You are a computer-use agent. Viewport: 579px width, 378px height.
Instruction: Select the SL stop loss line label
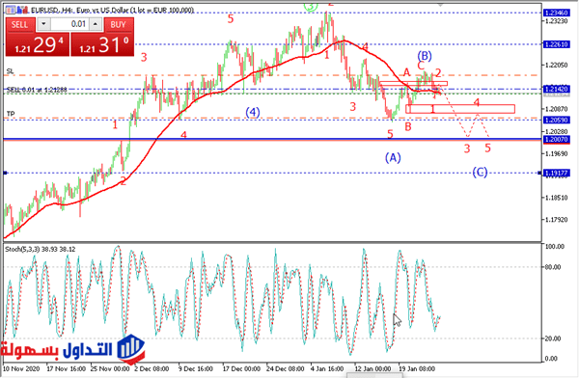tap(11, 71)
